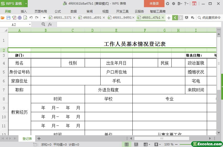
Task: Open the 视图 ribbon tab
Action: [x=105, y=11]
